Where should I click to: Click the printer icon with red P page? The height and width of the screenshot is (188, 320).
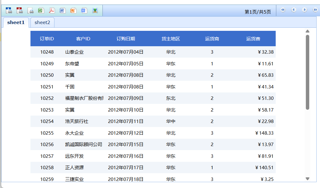point(20,10)
